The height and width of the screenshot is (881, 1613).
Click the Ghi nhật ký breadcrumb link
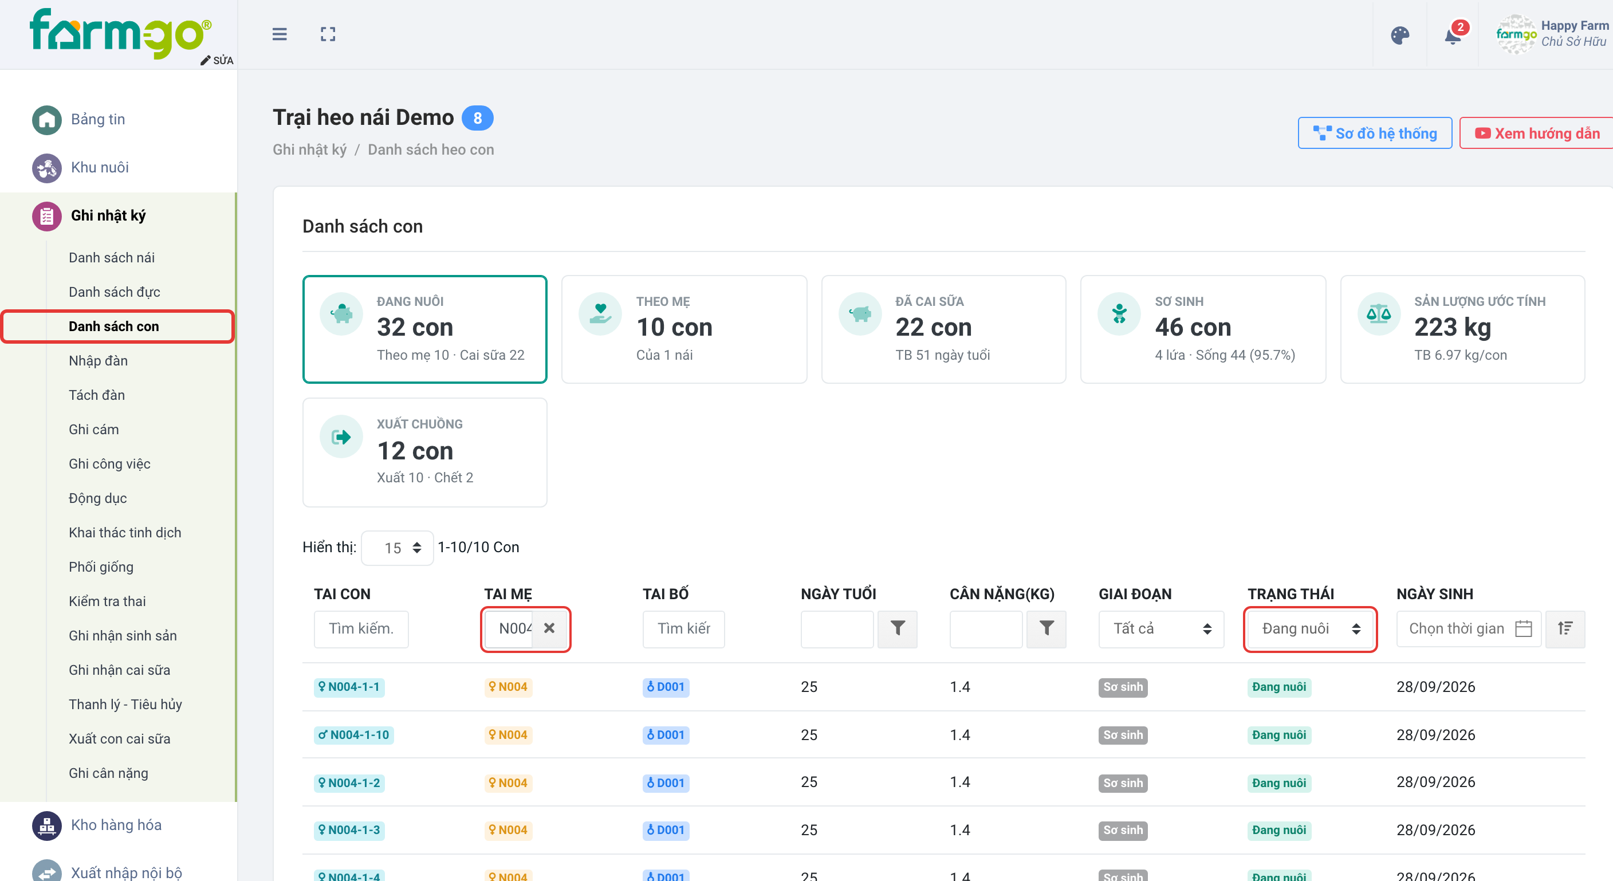pyautogui.click(x=309, y=150)
